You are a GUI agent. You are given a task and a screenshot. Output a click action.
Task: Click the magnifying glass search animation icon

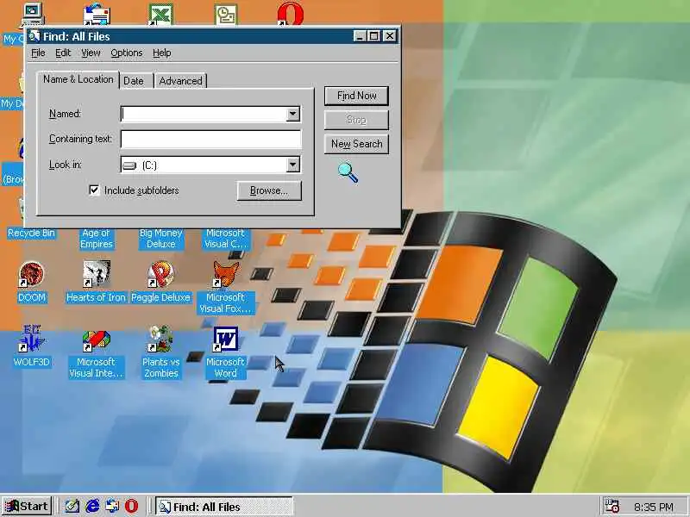click(x=348, y=172)
